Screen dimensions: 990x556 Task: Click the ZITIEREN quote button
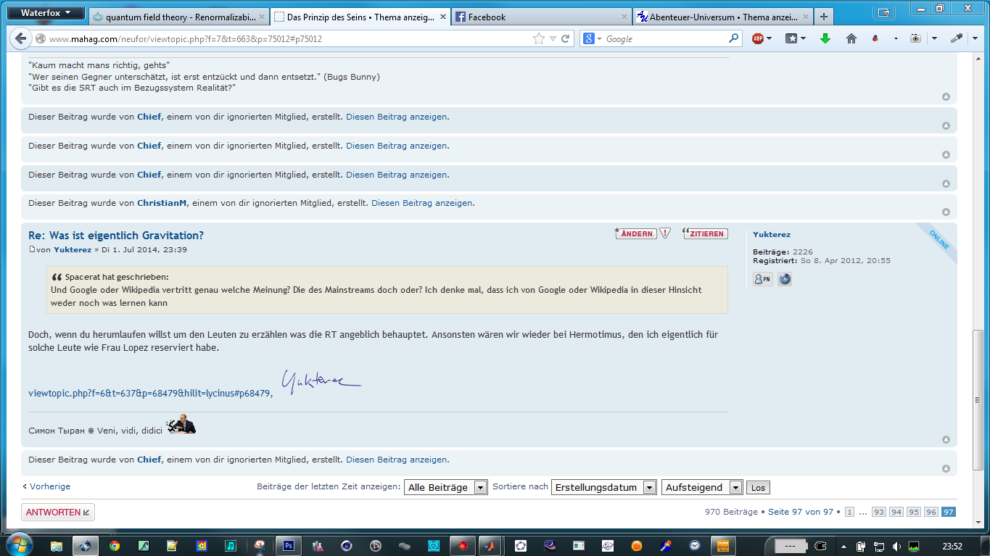(x=705, y=233)
